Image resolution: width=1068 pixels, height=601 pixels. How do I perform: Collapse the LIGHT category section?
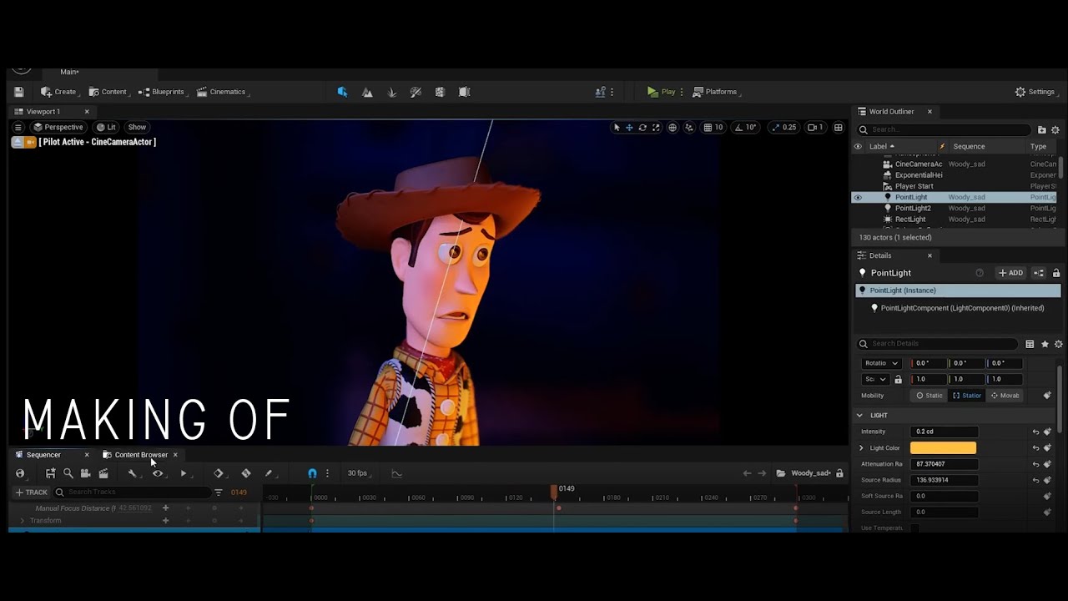point(859,415)
